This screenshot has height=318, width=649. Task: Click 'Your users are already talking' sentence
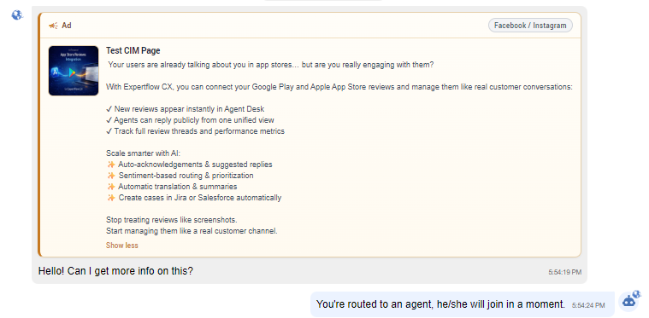pos(271,65)
